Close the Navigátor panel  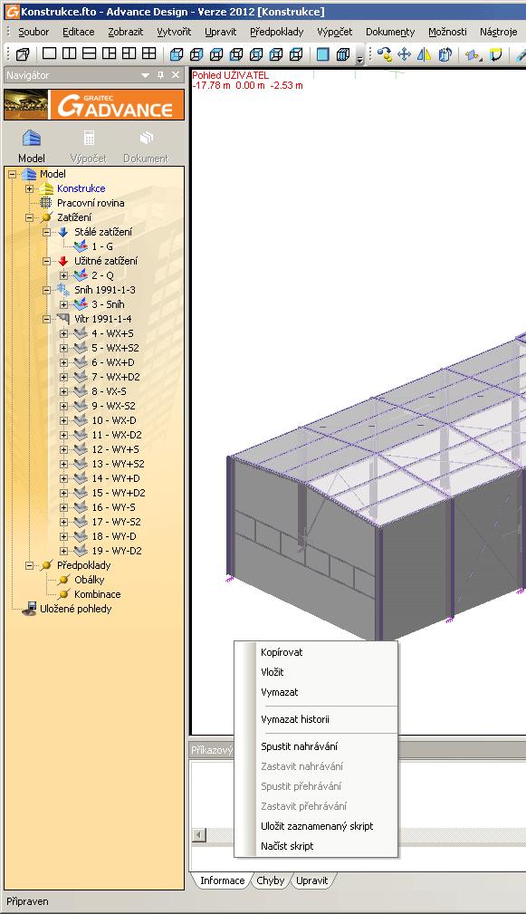pyautogui.click(x=176, y=75)
